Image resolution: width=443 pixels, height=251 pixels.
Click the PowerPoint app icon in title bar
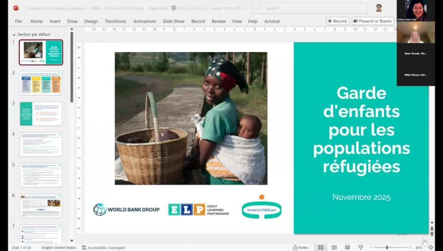pyautogui.click(x=16, y=8)
